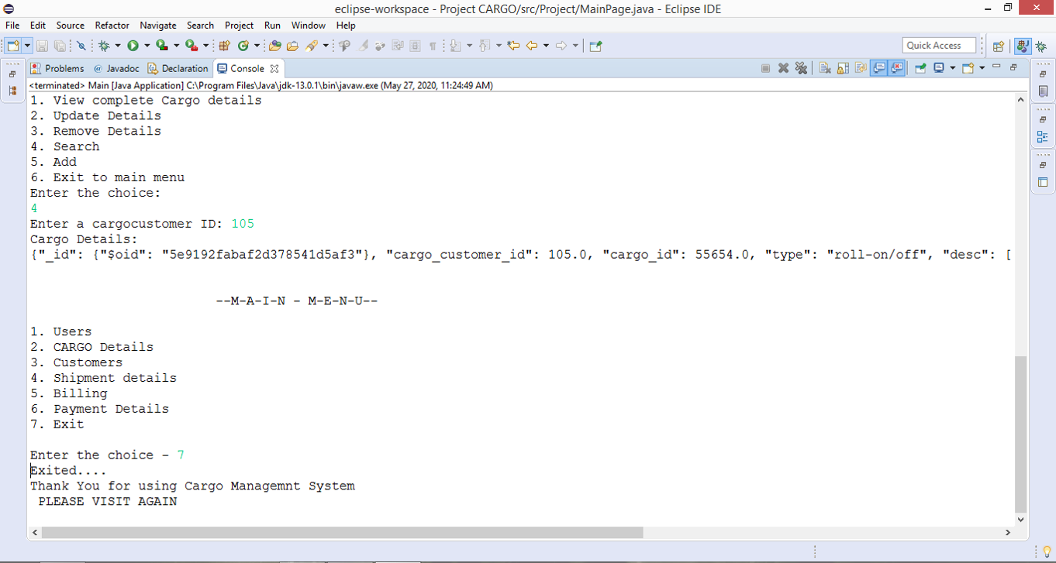
Task: Click the Save icon in toolbar
Action: pos(42,46)
